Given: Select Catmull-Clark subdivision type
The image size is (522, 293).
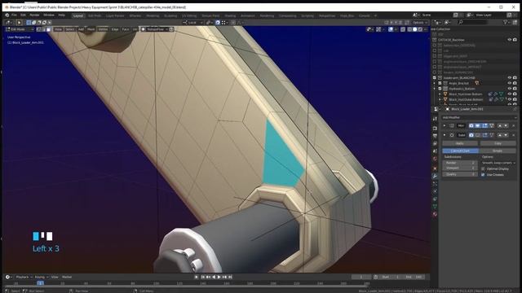Looking at the screenshot, I should (x=460, y=151).
